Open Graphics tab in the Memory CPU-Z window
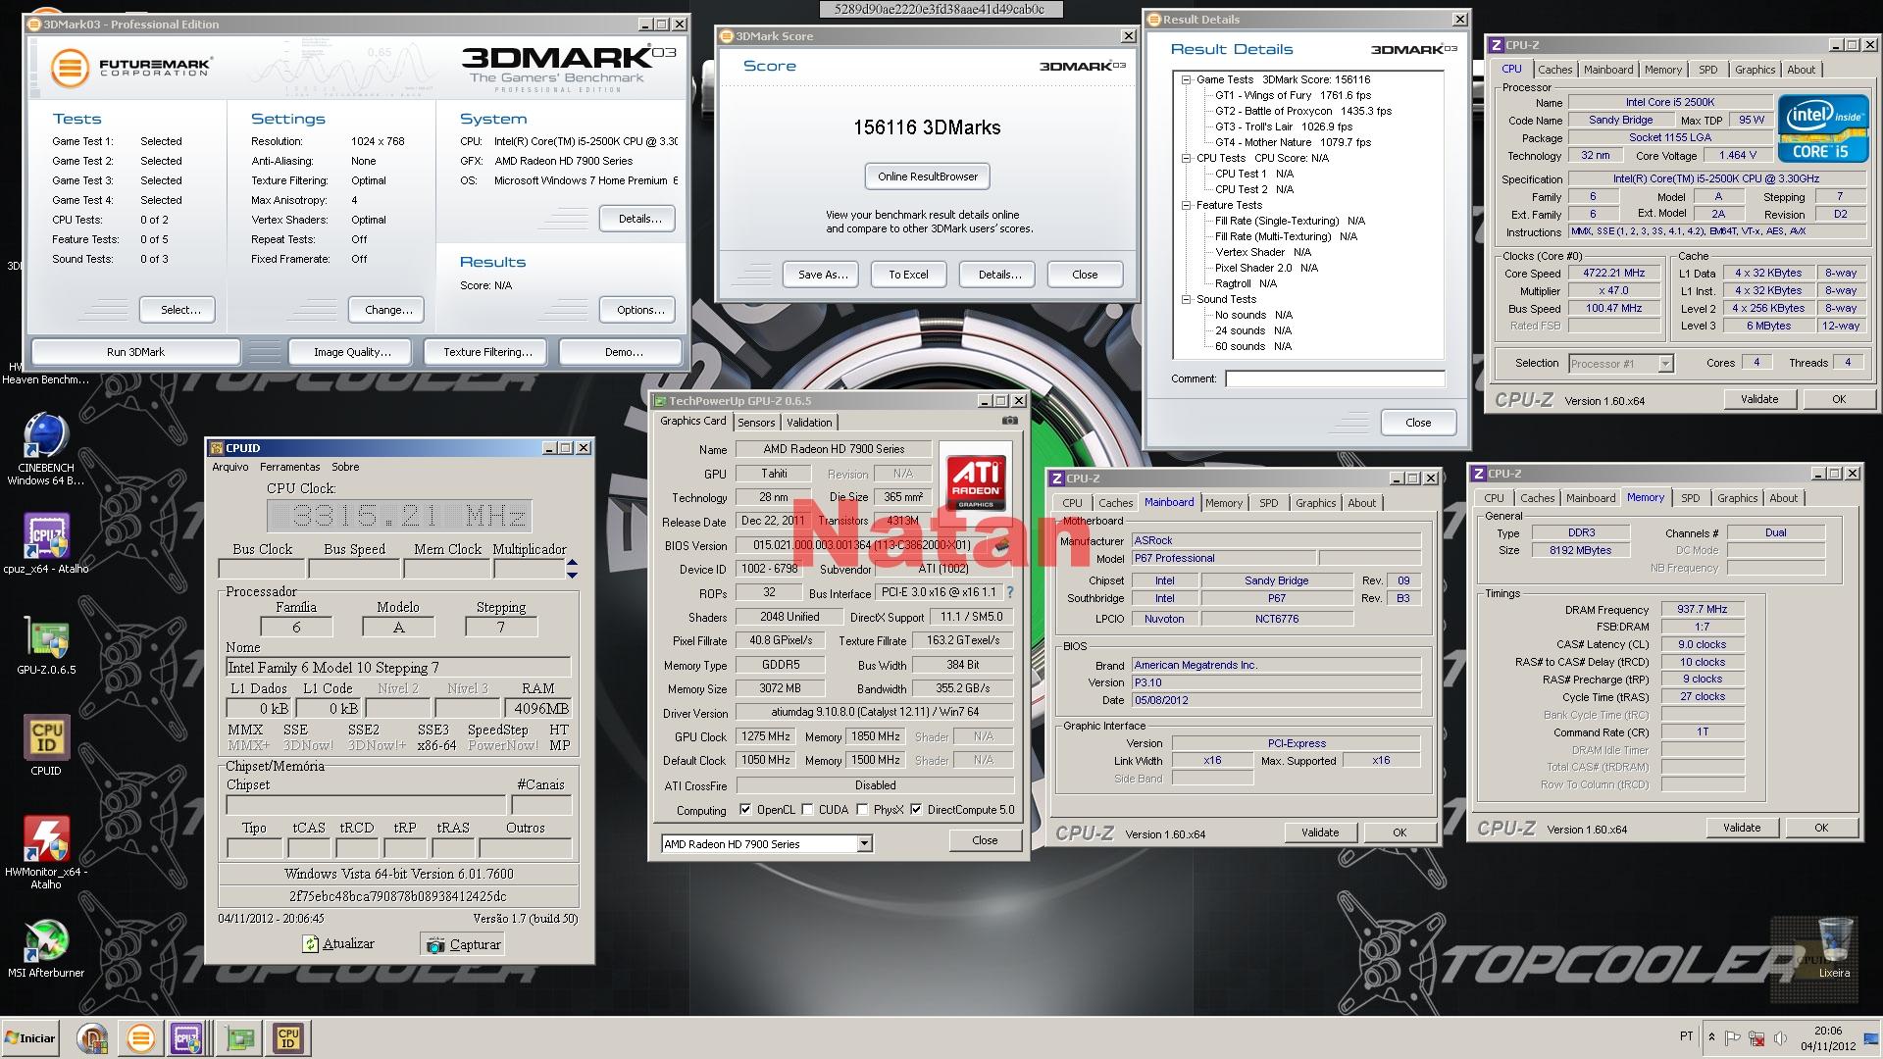The width and height of the screenshot is (1883, 1059). tap(1737, 498)
